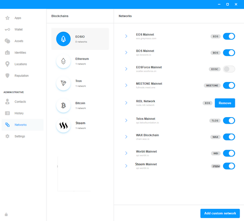Viewport: 244px width, 221px height.
Task: Click the Assets coins icon
Action: point(7,41)
